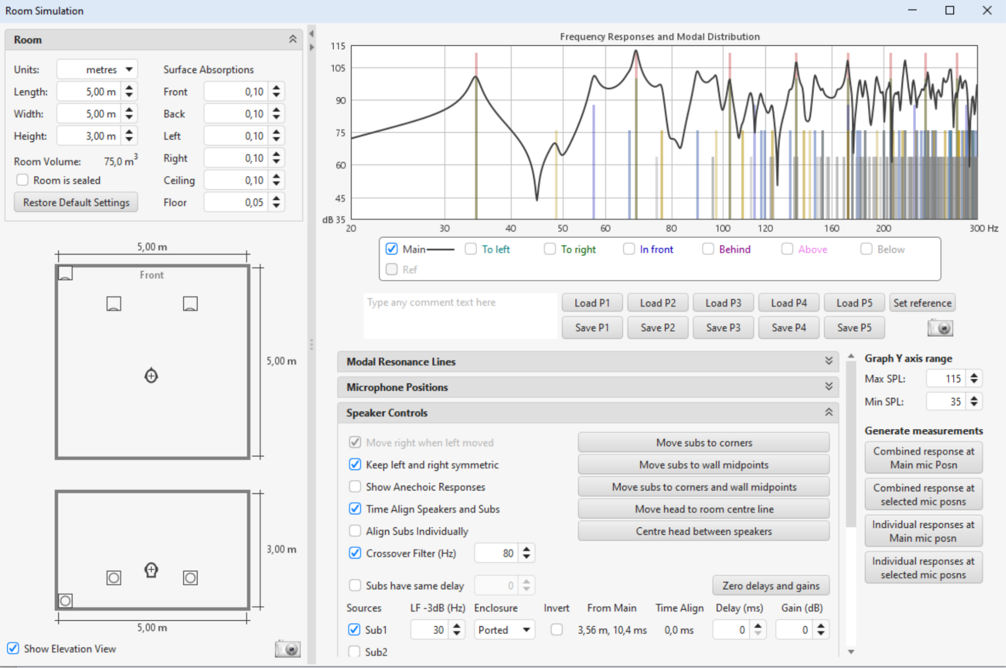Check the Sub1 Invert checkbox

557,630
